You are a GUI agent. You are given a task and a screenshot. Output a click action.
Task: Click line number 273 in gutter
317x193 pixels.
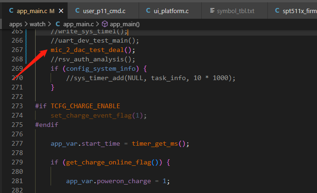[x=17, y=106]
